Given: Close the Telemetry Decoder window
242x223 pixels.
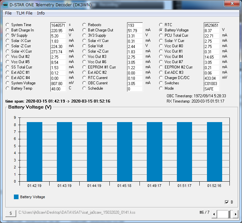Looking at the screenshot, I should (232, 3).
